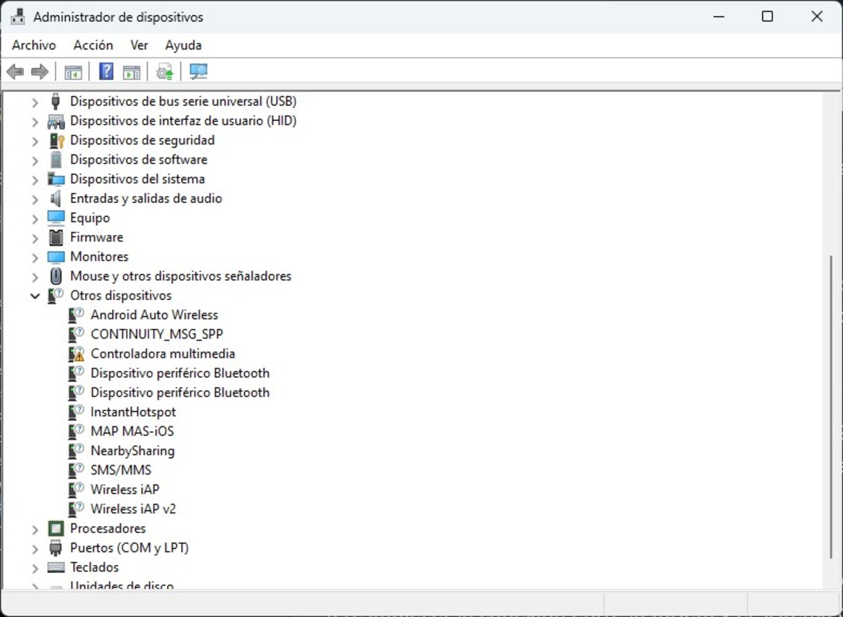
Task: Click the vertical scrollbar thumb
Action: (830, 407)
